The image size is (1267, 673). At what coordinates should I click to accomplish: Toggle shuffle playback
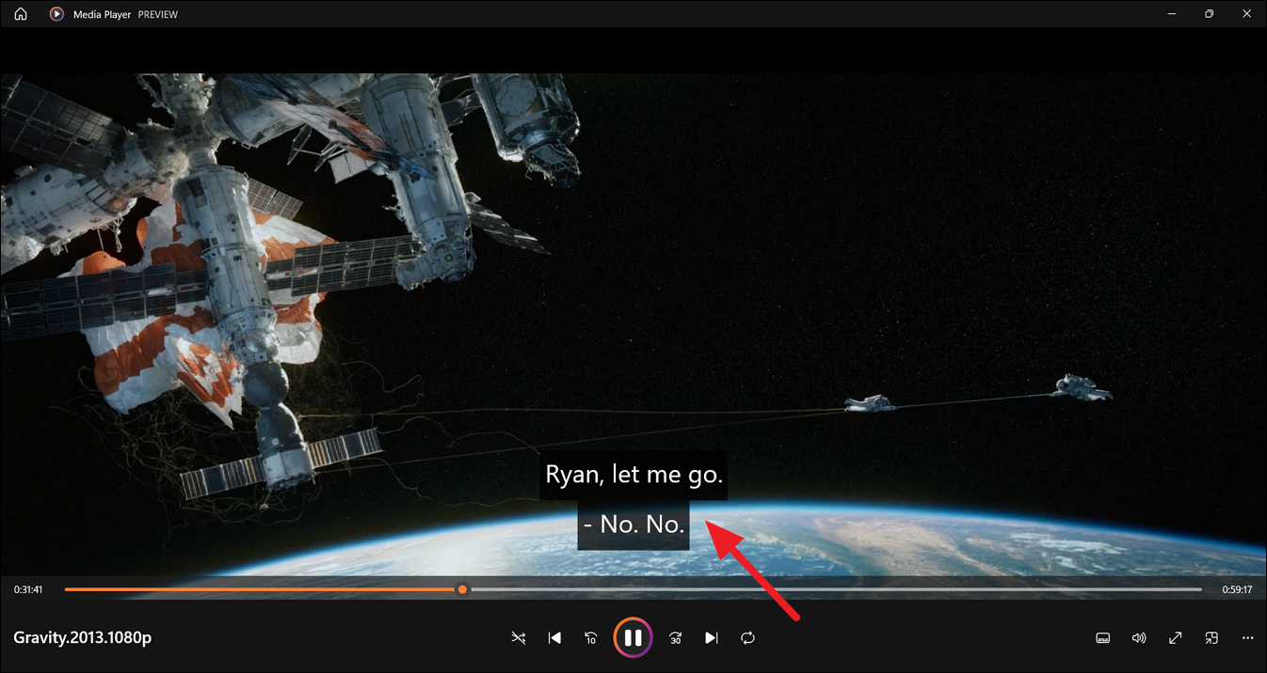519,638
